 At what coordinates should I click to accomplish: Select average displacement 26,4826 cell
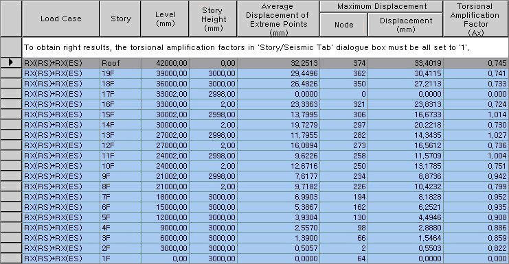pyautogui.click(x=278, y=84)
